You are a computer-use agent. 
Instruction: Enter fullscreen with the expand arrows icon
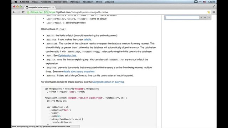pyautogui.click(x=214, y=6)
